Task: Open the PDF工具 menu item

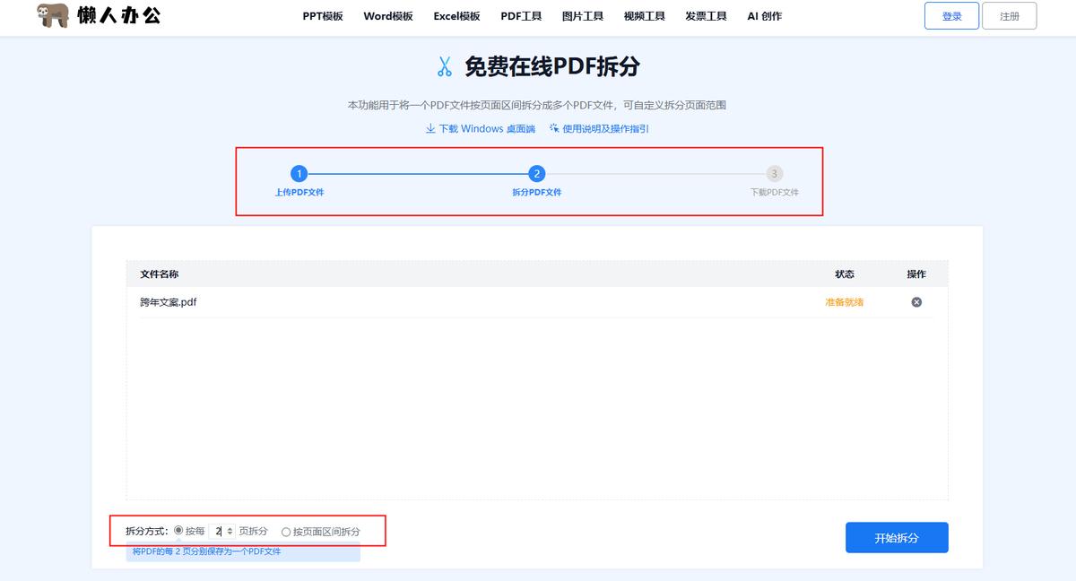Action: click(x=521, y=15)
